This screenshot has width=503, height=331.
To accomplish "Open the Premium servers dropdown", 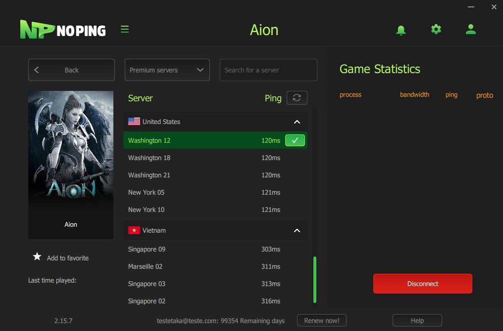I will [167, 70].
